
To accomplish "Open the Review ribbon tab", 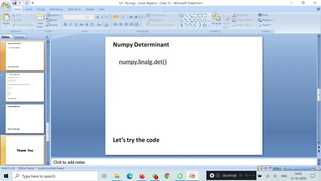I will (x=90, y=9).
